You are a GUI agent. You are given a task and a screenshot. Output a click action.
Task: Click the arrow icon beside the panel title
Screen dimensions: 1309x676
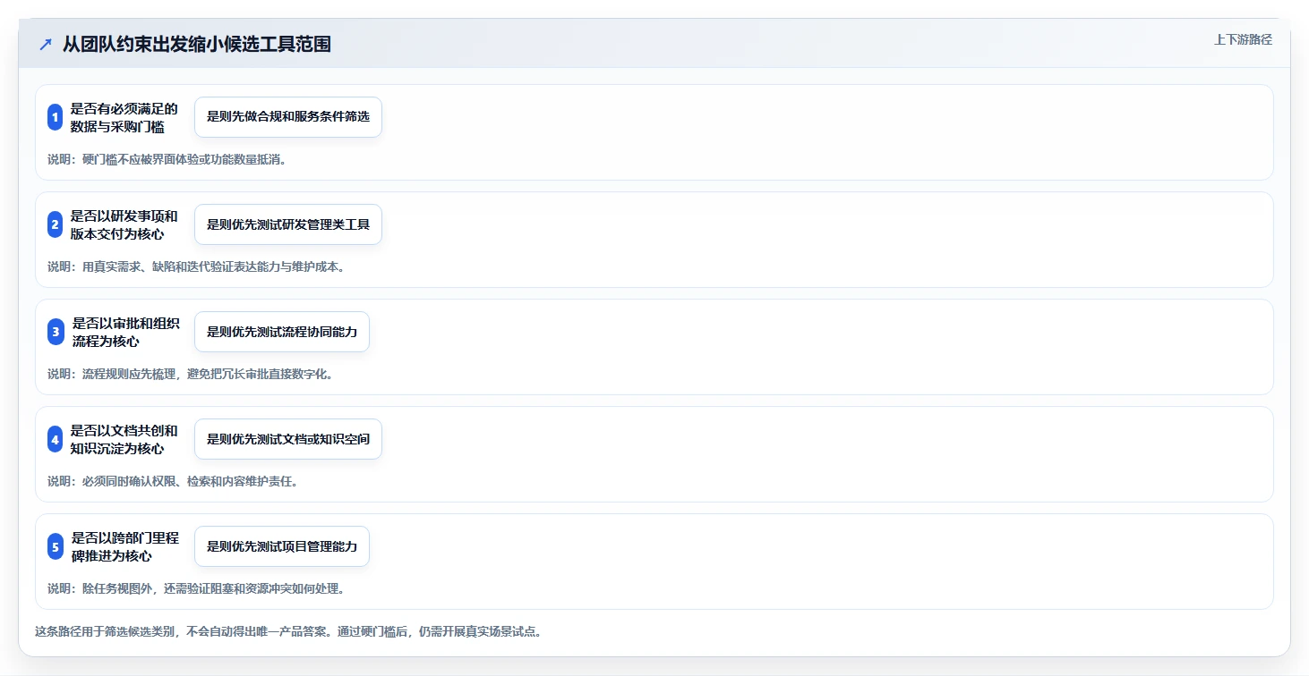tap(46, 44)
